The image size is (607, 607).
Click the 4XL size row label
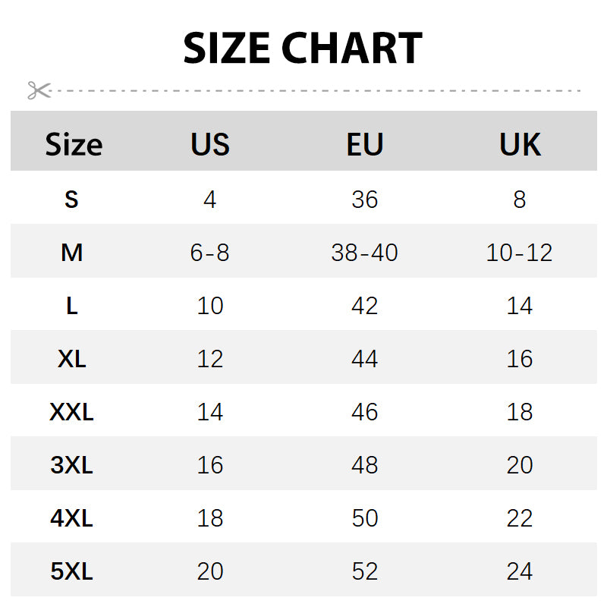click(71, 518)
